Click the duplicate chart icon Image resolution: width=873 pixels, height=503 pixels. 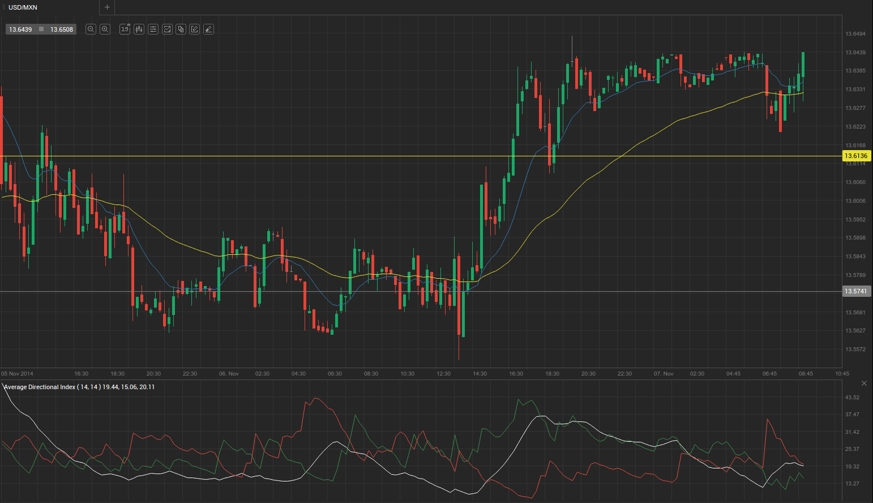(x=181, y=29)
